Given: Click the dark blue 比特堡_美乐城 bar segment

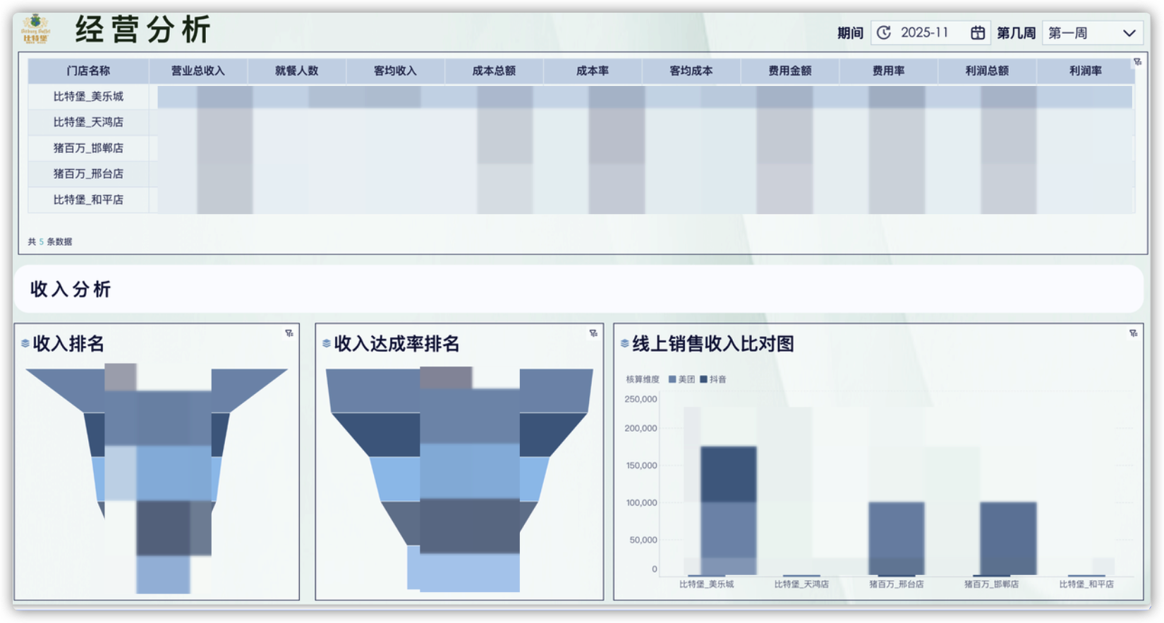Looking at the screenshot, I should click(x=729, y=474).
